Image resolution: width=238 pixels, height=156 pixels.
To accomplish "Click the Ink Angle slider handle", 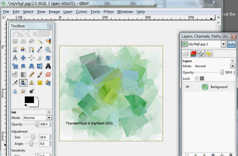I will point(31,144).
